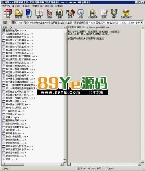Image resolution: width=145 pixels, height=171 pixels.
Task: Open the 注释 (Comment) toolbar icon
Action: point(104,14)
